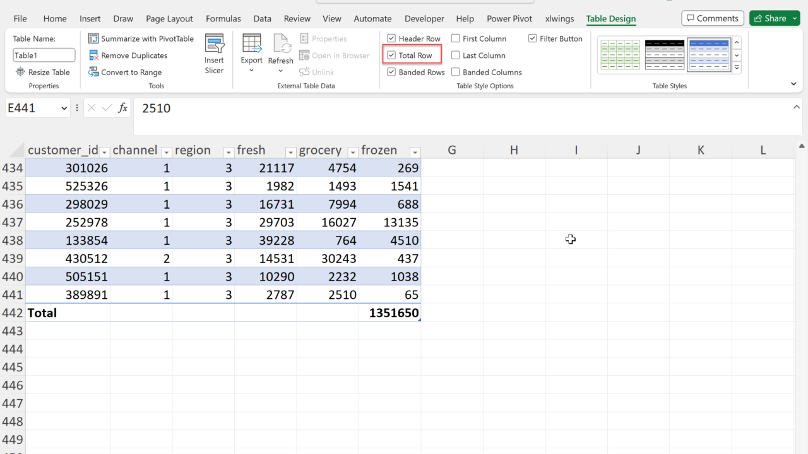This screenshot has height=454, width=808.
Task: Uncheck the Total Row checkbox
Action: tap(391, 55)
